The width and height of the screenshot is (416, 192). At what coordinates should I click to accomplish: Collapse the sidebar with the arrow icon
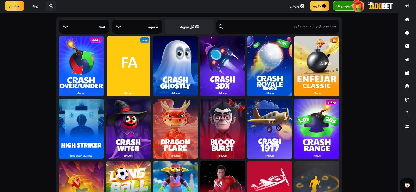click(407, 6)
